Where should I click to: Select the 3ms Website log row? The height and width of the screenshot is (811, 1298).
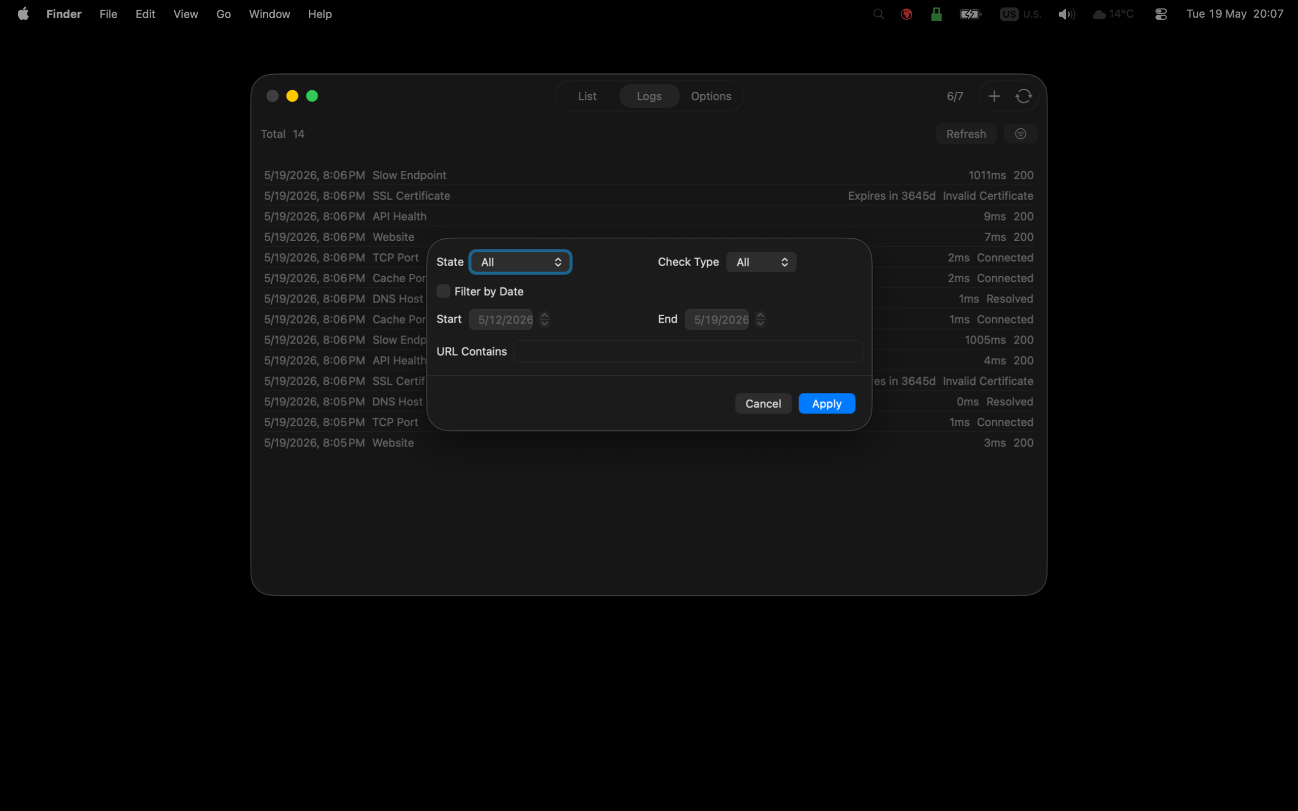648,443
